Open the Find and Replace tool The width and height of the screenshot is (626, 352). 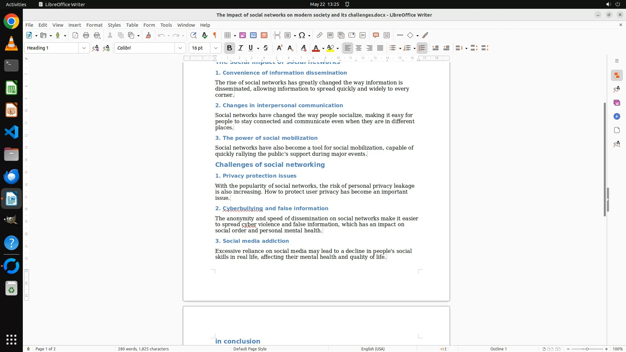193,36
